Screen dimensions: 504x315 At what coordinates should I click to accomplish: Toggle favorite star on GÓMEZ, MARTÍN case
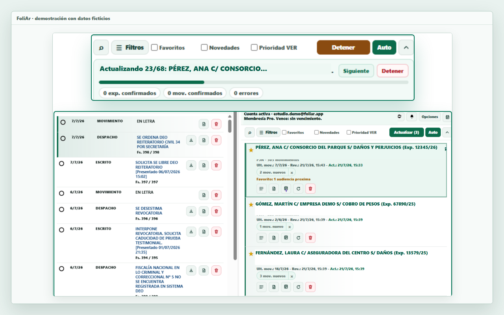pyautogui.click(x=251, y=204)
